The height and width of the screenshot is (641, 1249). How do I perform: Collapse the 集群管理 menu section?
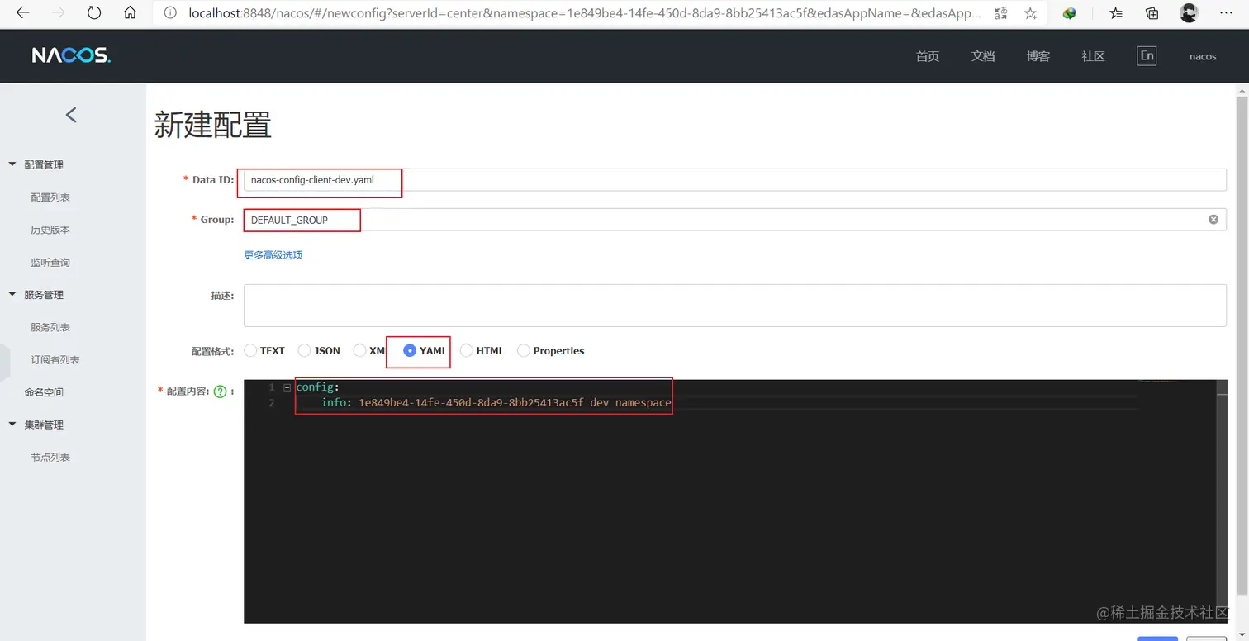click(12, 425)
